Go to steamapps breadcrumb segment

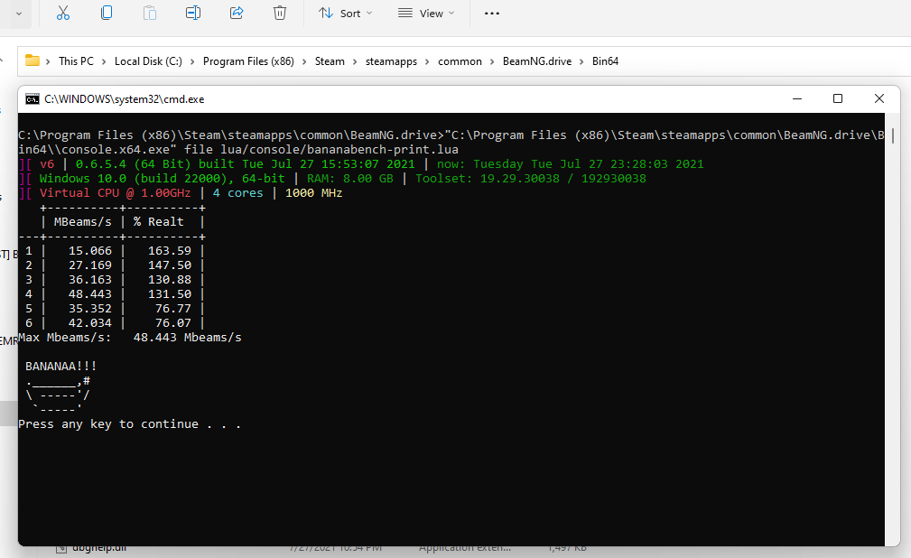(x=391, y=61)
